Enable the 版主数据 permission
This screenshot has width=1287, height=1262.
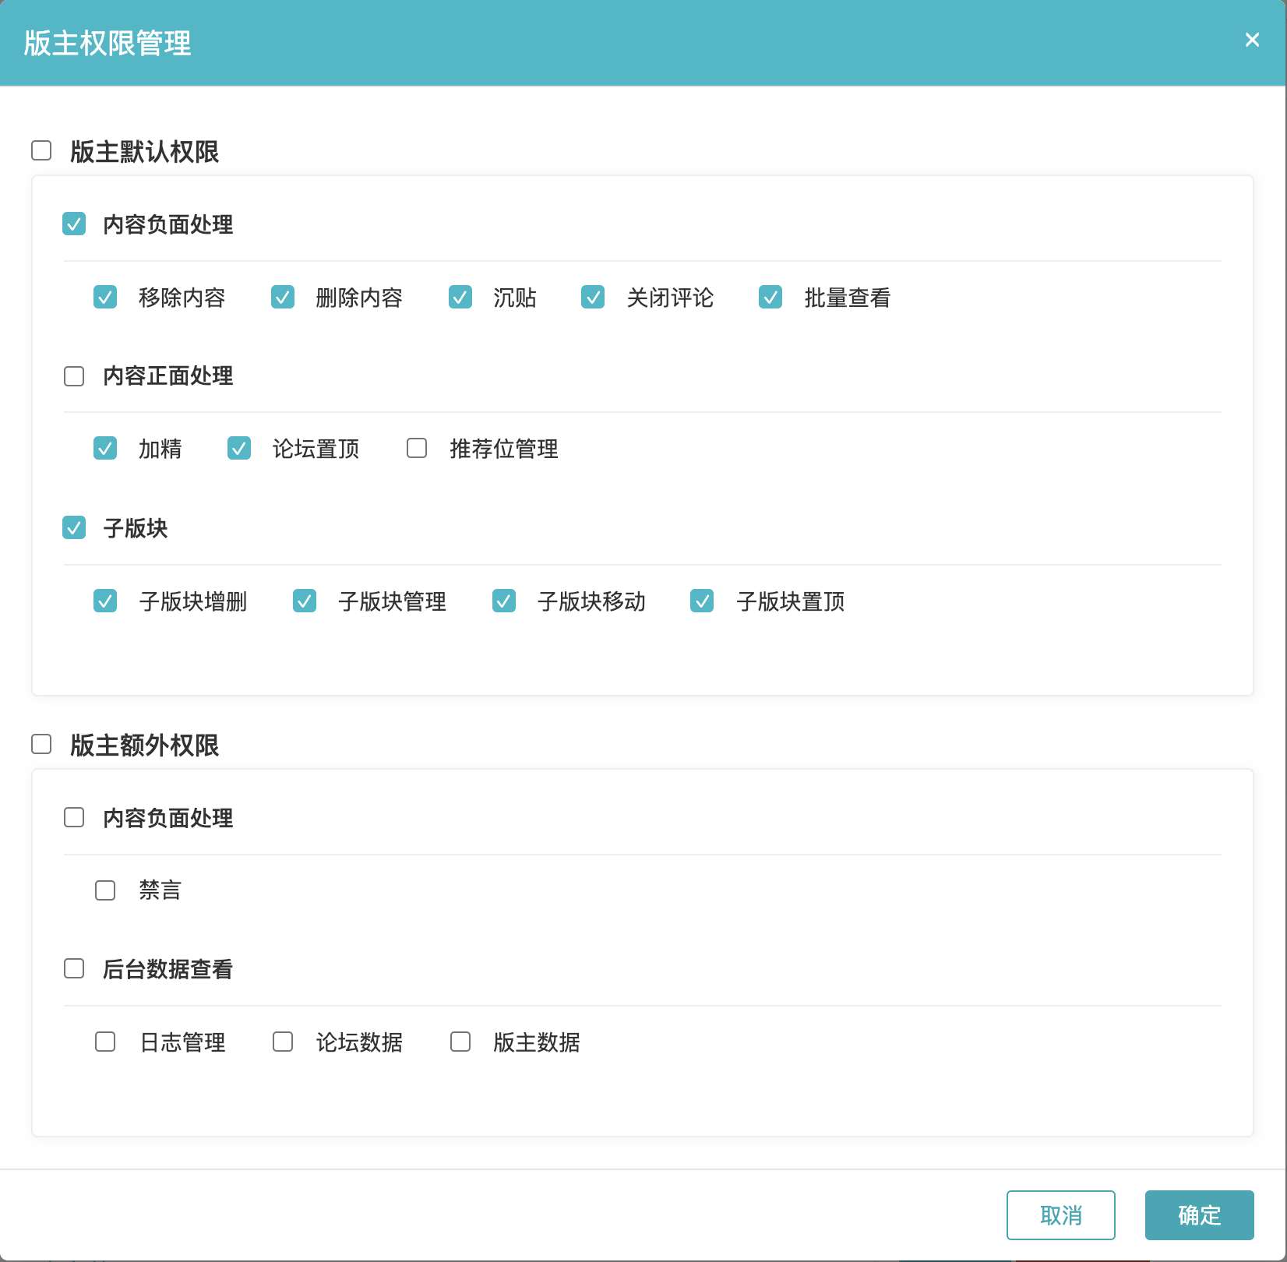460,1042
